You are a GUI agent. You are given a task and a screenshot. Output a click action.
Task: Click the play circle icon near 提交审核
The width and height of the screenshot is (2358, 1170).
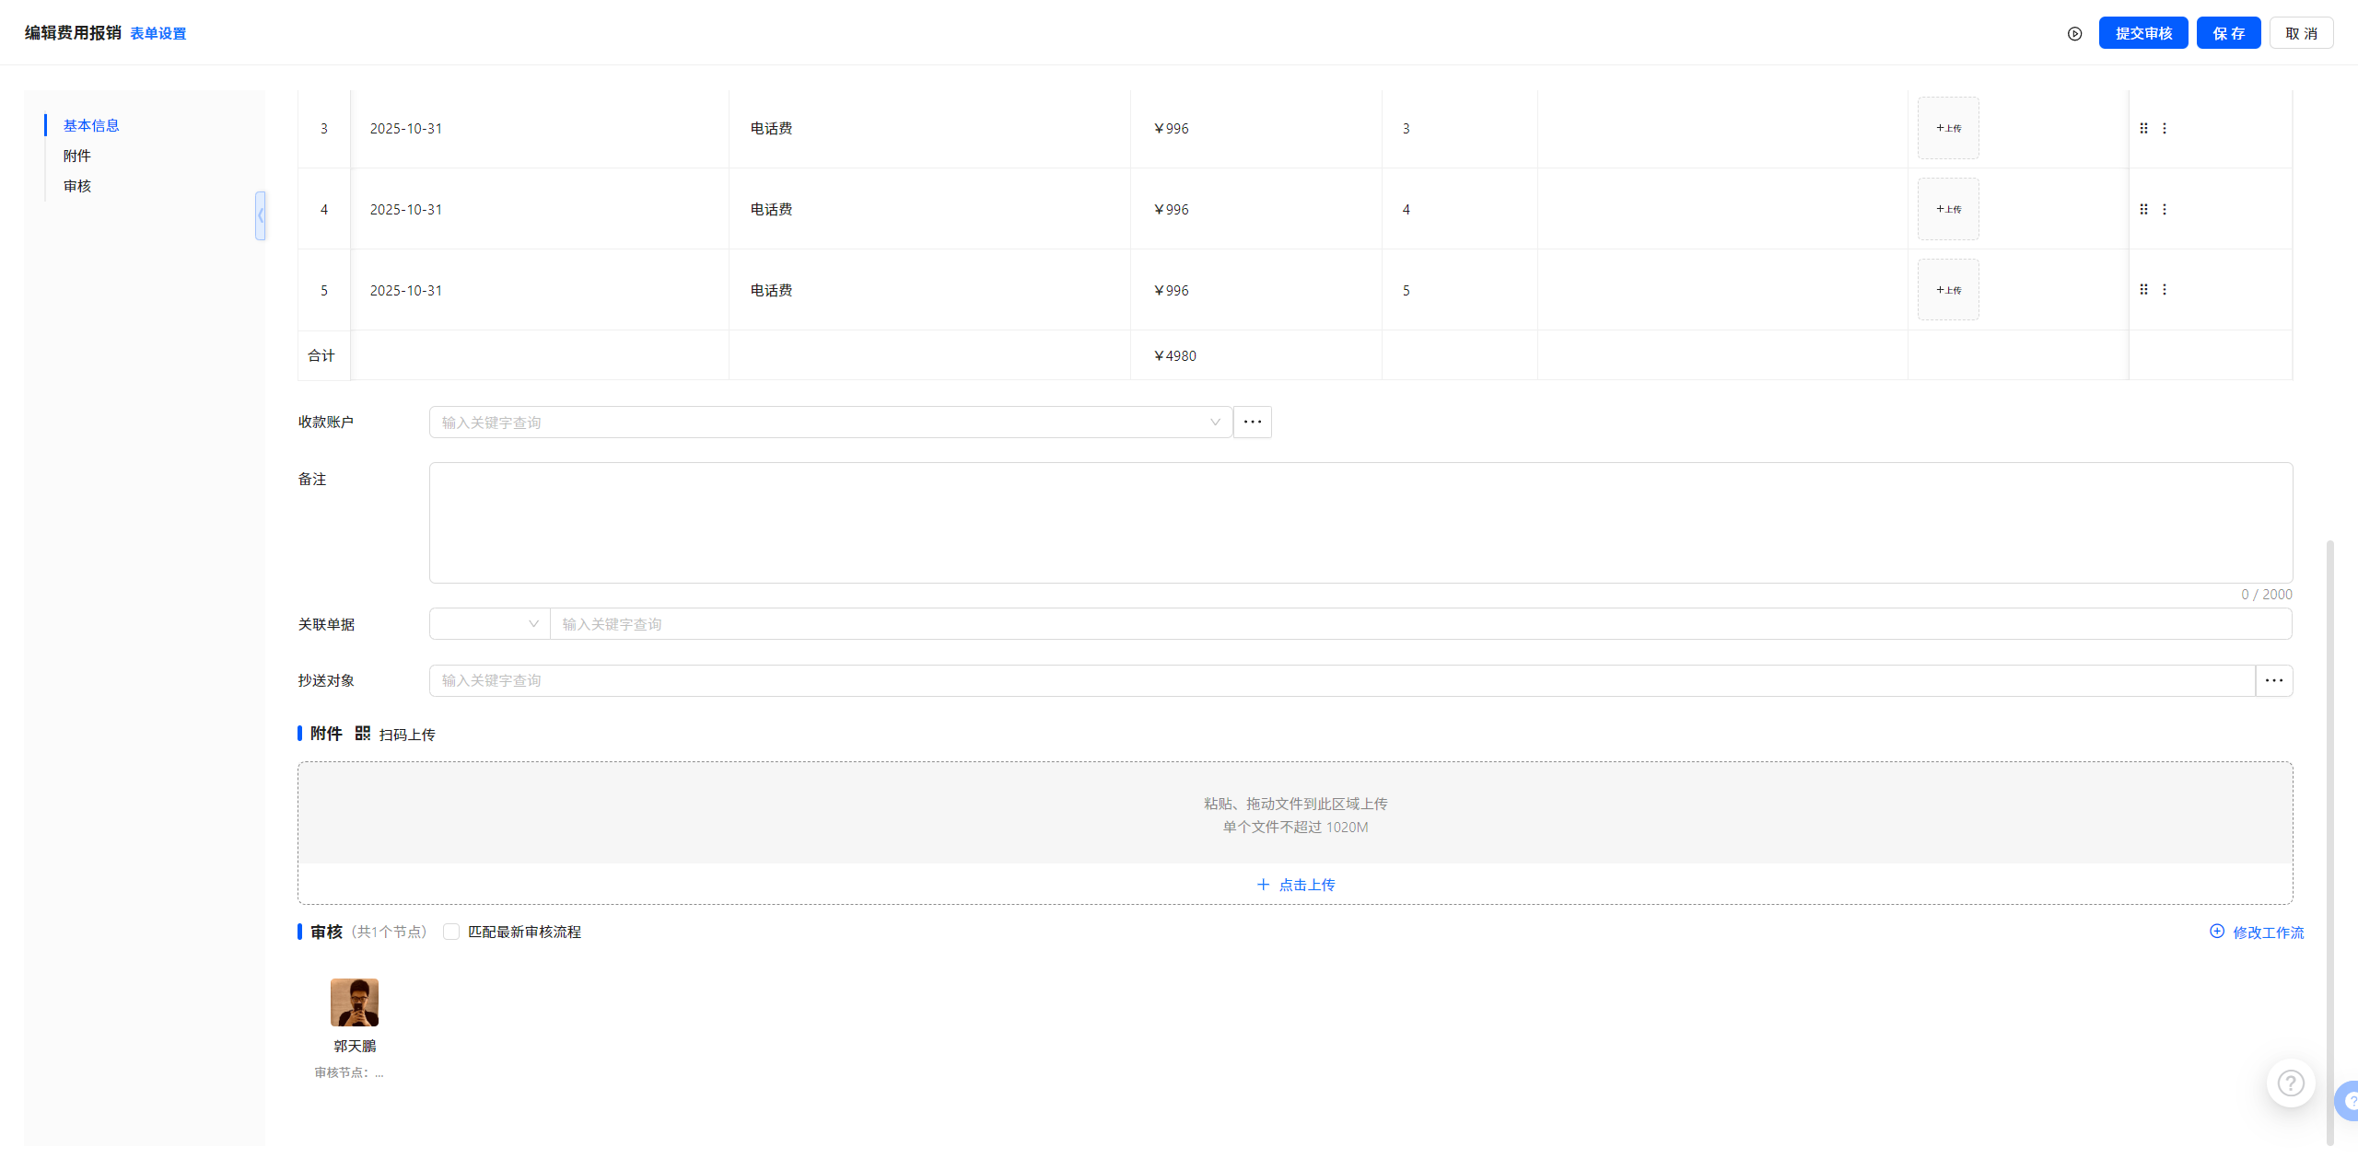(2074, 34)
